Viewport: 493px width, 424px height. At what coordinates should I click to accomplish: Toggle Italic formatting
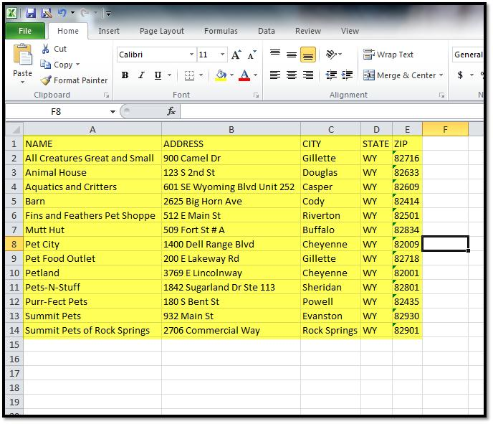pyautogui.click(x=141, y=75)
